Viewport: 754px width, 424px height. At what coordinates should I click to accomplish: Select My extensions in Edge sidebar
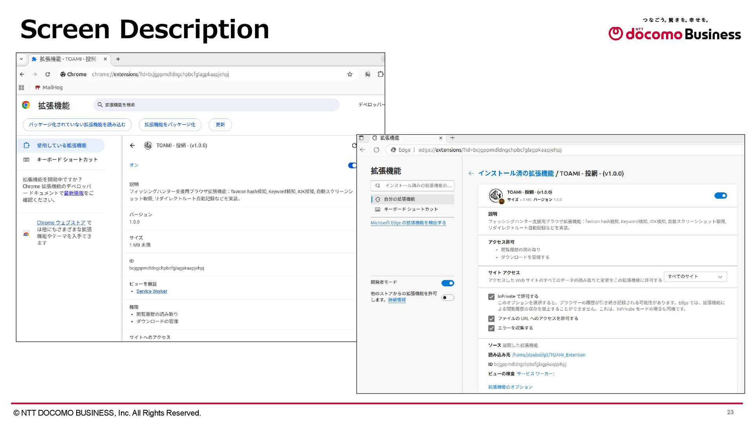point(399,199)
